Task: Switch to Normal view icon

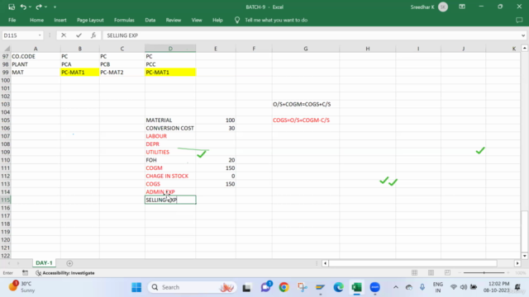Action: pyautogui.click(x=415, y=273)
